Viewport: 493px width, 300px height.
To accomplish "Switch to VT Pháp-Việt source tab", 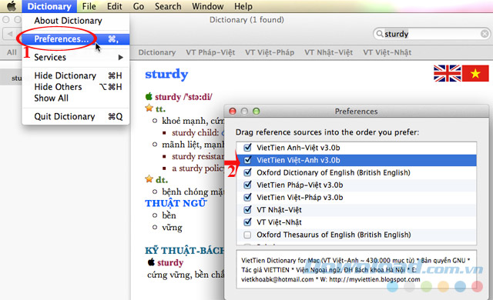I will [210, 52].
